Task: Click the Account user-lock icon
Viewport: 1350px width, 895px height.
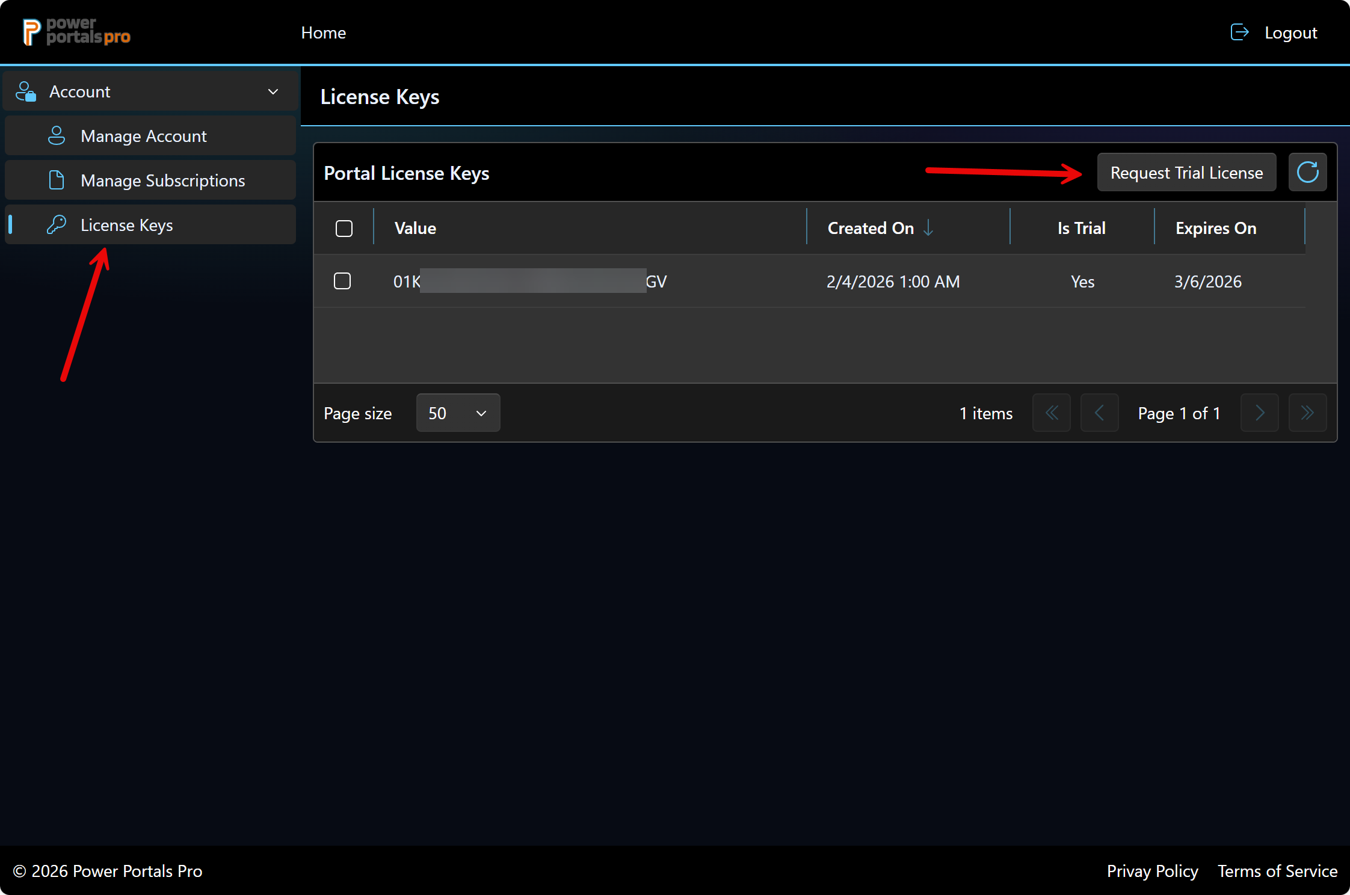Action: [x=26, y=91]
